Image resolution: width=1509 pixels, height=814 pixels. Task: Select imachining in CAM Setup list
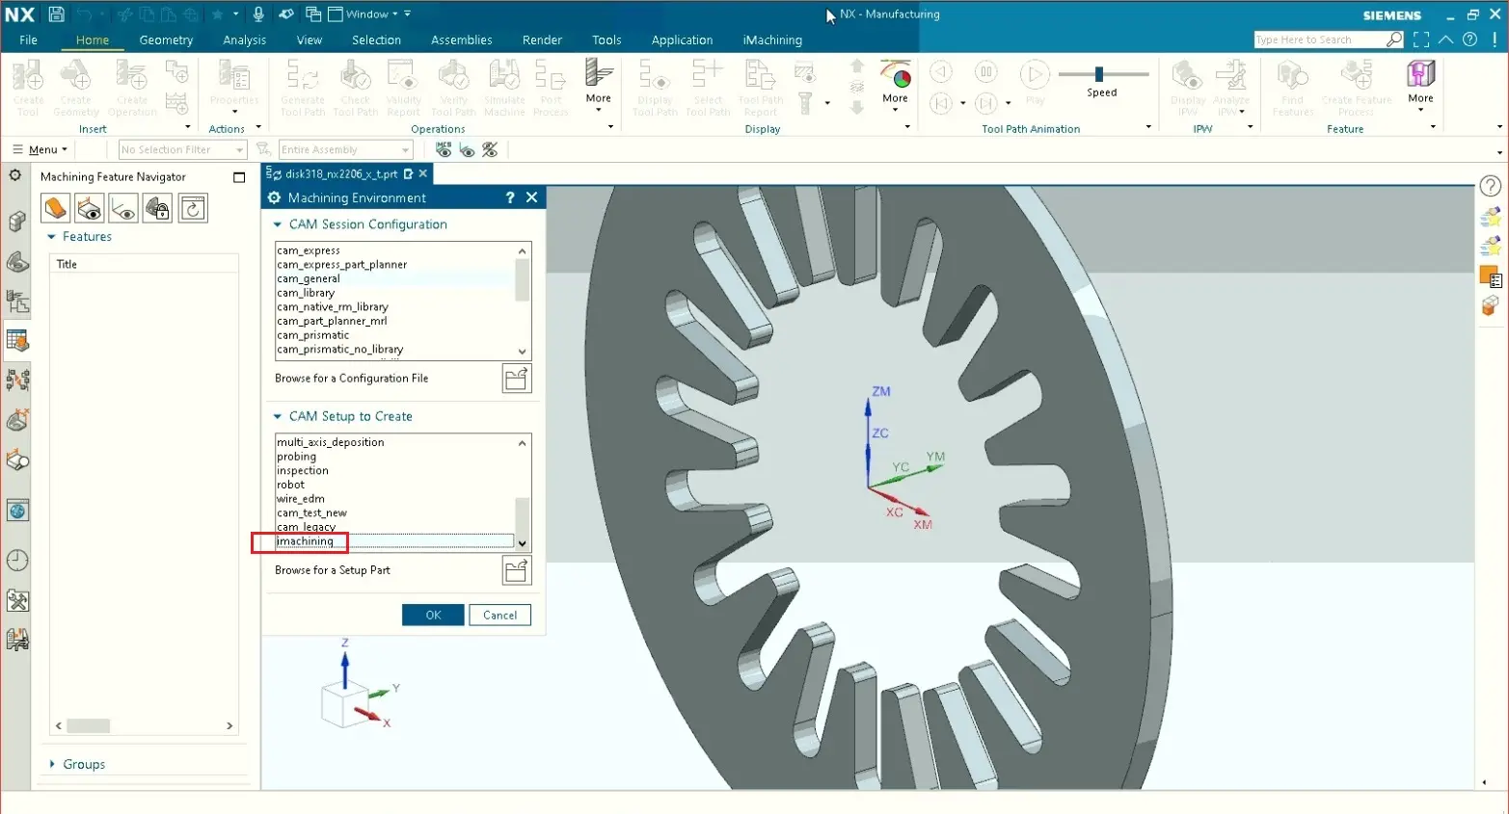pyautogui.click(x=393, y=541)
